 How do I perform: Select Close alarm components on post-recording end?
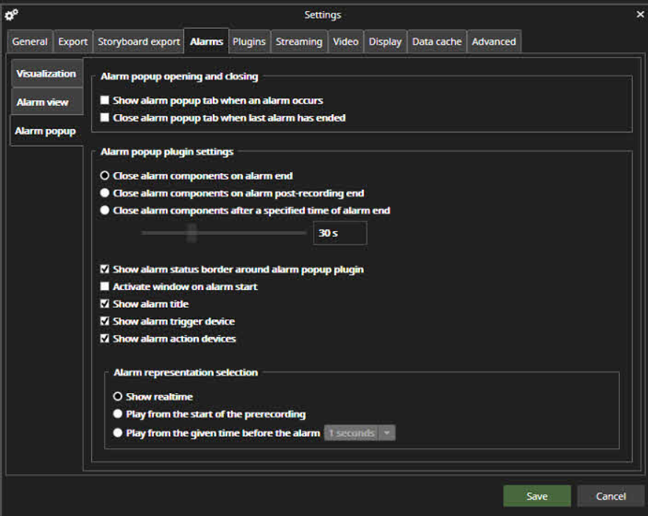coord(105,194)
